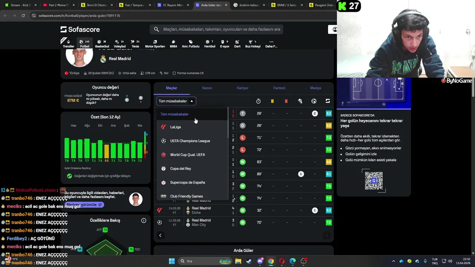
Task: Go to previous matches page arrow
Action: tap(160, 235)
